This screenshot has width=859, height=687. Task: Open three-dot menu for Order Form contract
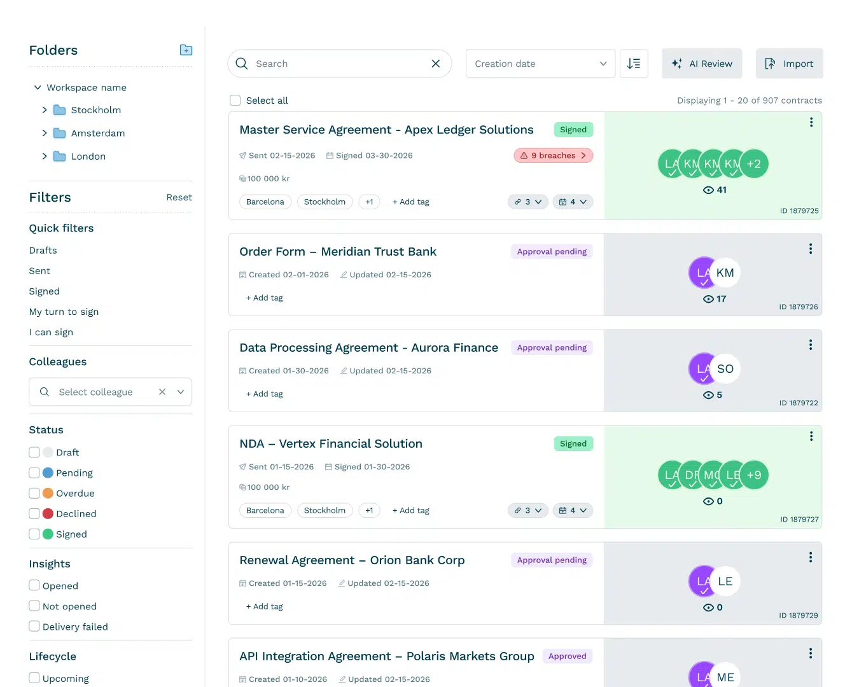810,249
